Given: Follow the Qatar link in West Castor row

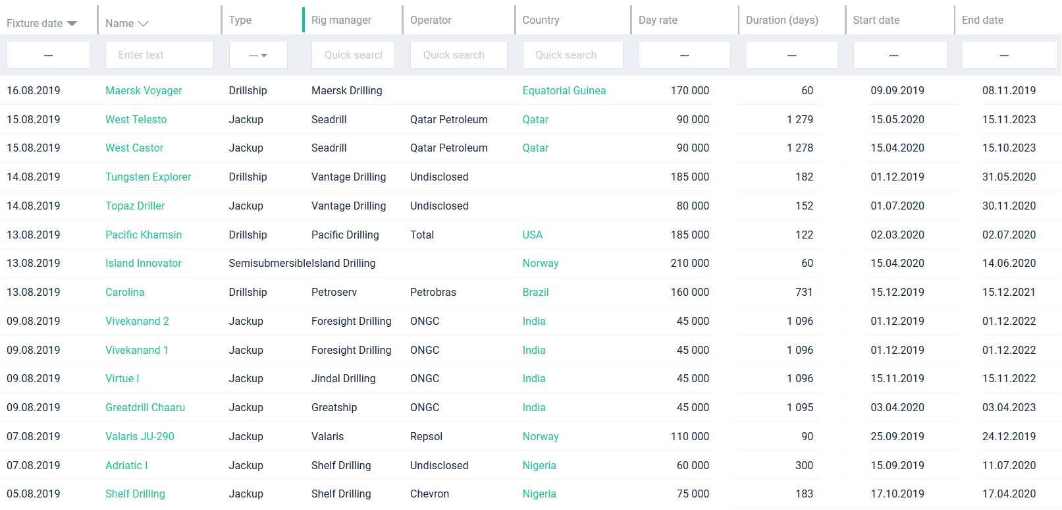Looking at the screenshot, I should [x=535, y=148].
